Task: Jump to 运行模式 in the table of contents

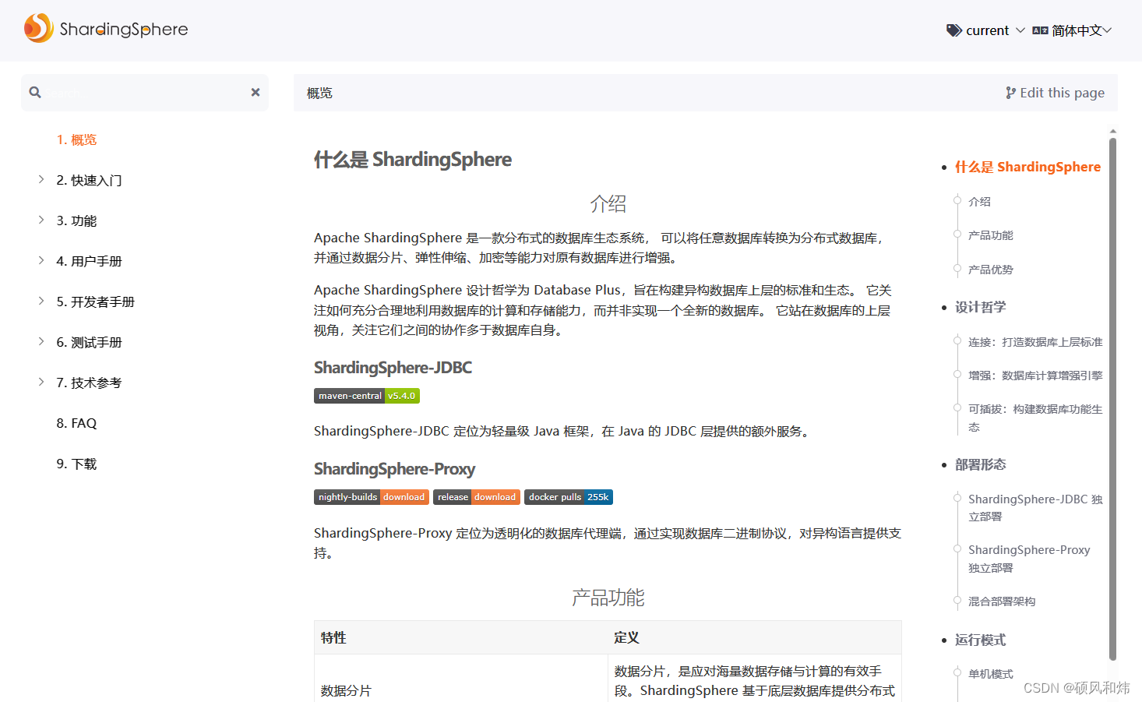Action: 980,640
